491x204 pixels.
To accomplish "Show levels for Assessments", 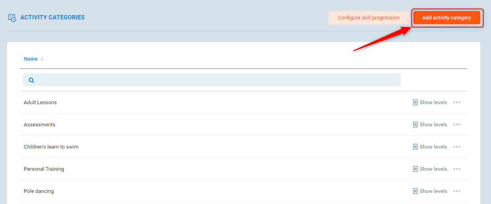I will pos(430,125).
